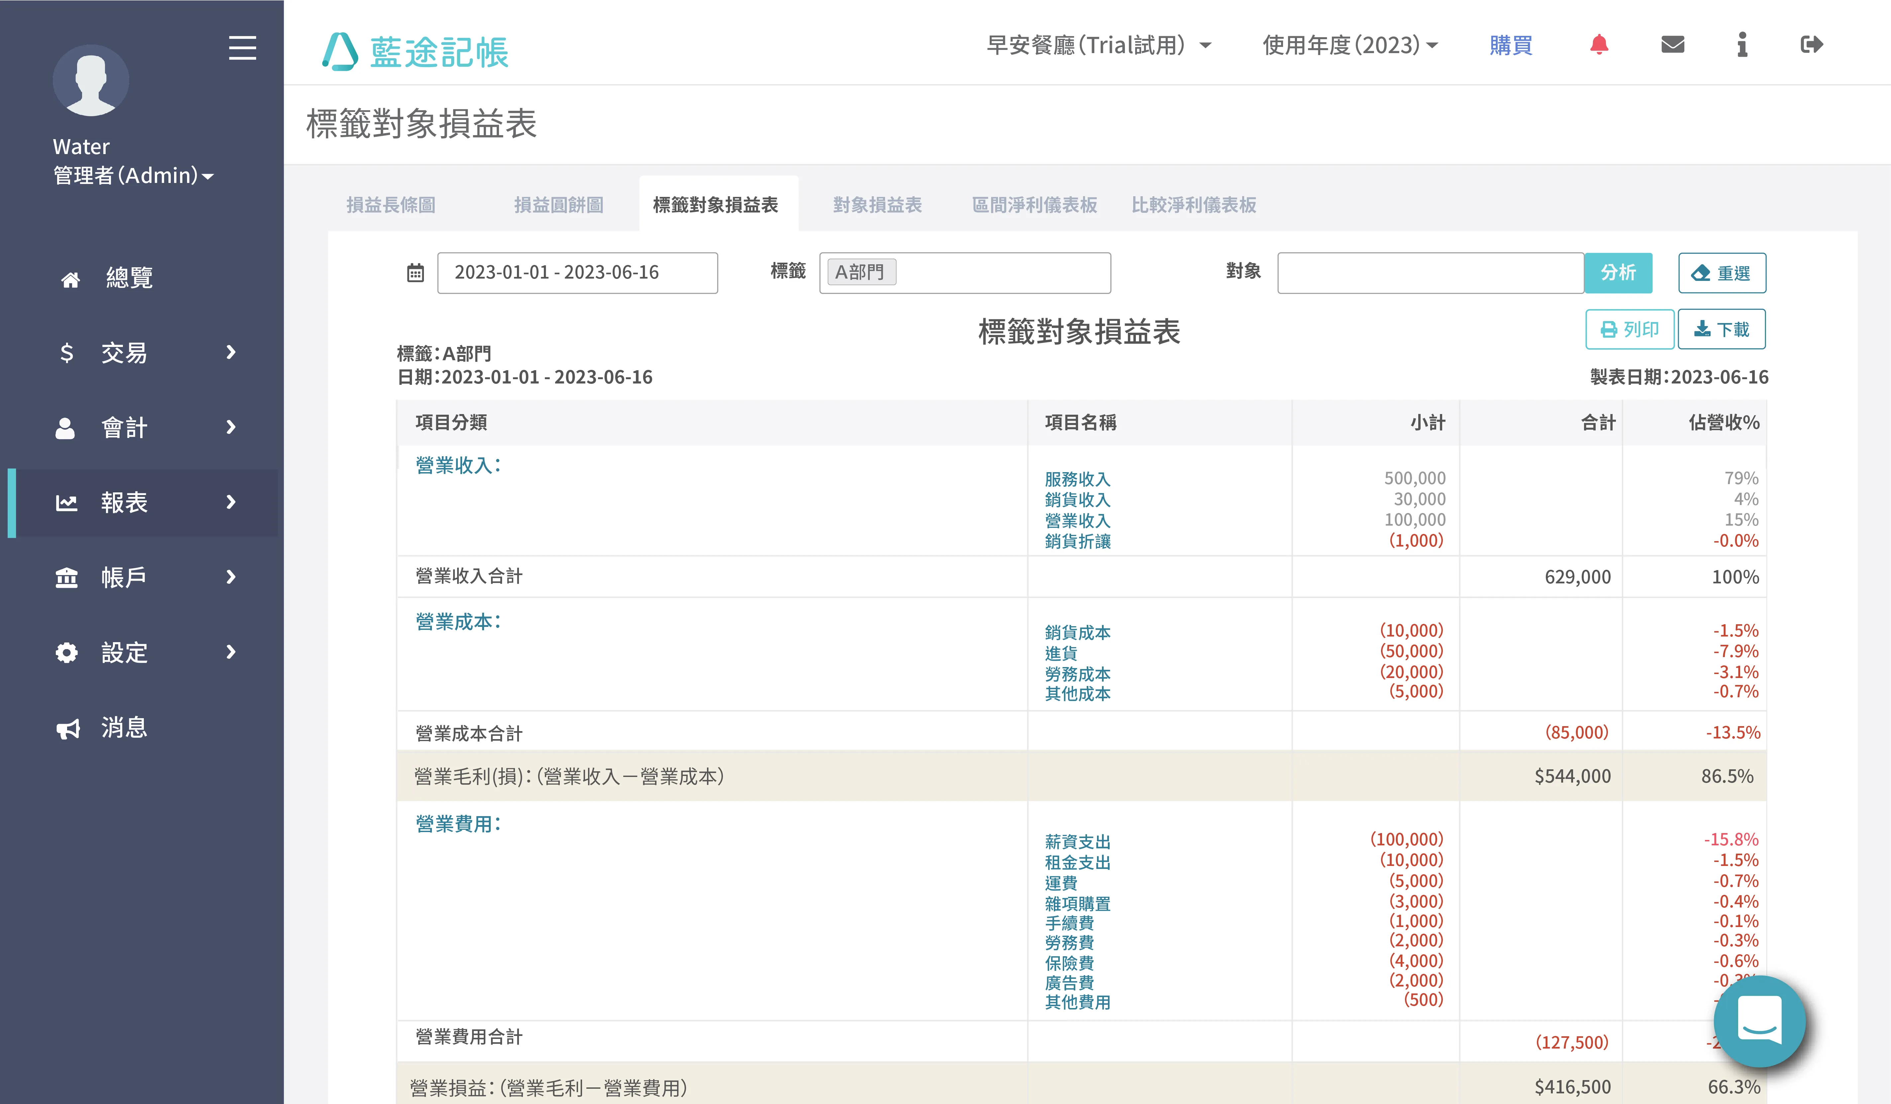The height and width of the screenshot is (1104, 1891).
Task: Expand the 設定 submenu chevron
Action: coord(231,652)
